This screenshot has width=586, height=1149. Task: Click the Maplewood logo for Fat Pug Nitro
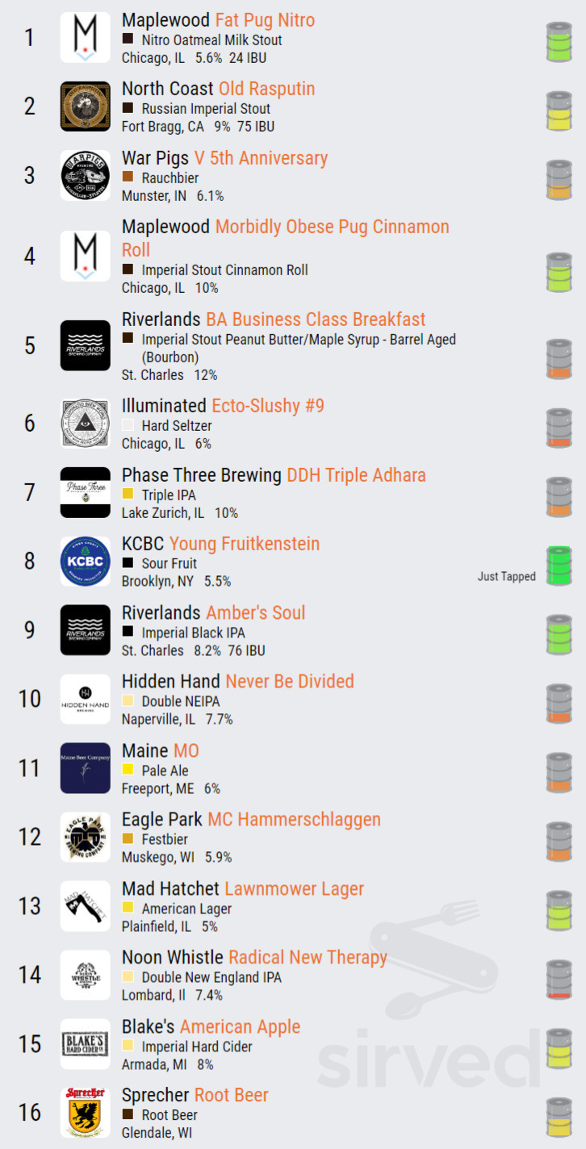pyautogui.click(x=85, y=38)
